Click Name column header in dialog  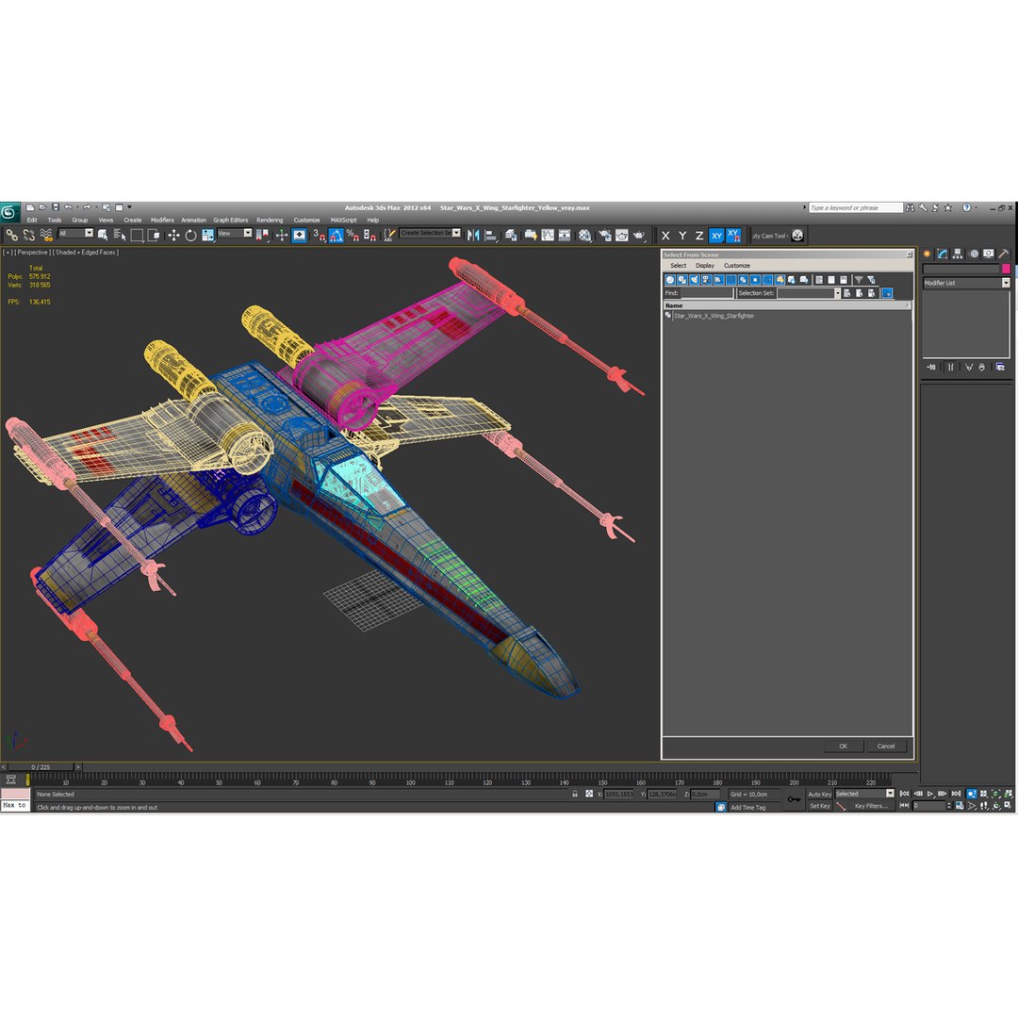pos(786,305)
